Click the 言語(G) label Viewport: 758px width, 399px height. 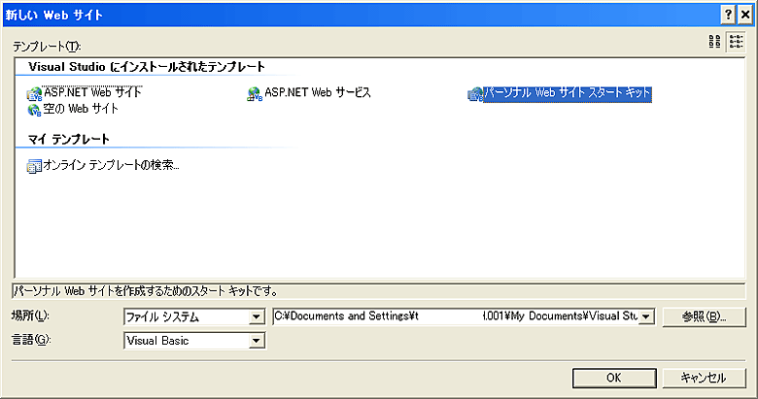tap(29, 341)
